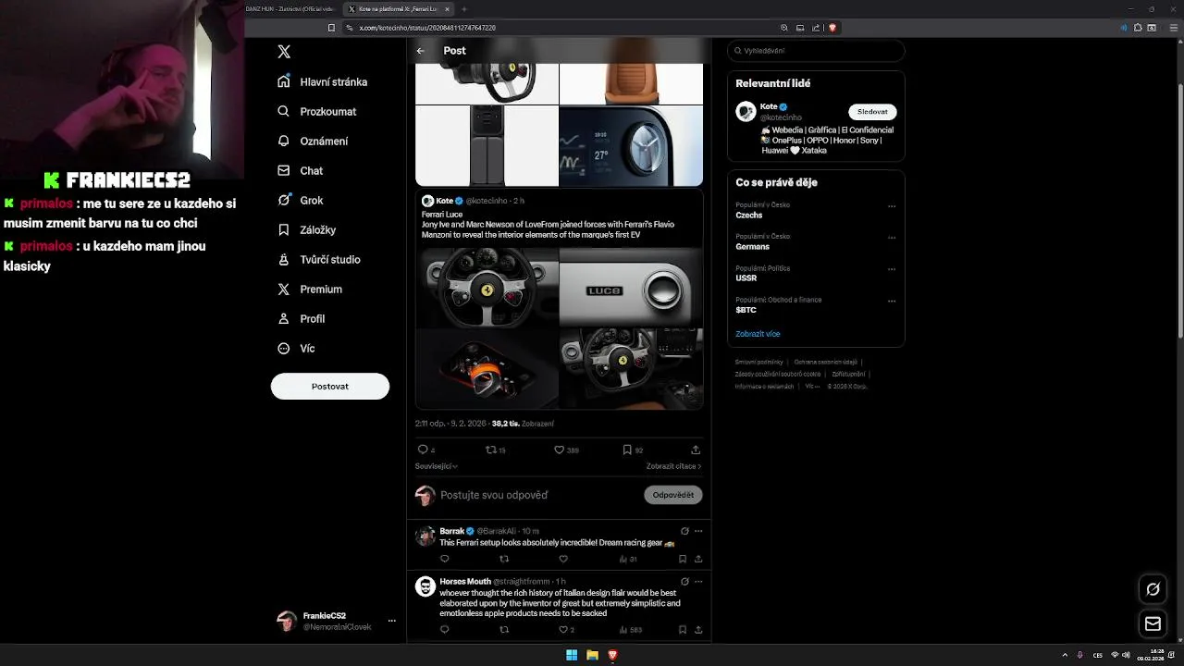Screen dimensions: 1184x666
Task: Repost Barrak's reply
Action: click(504, 559)
